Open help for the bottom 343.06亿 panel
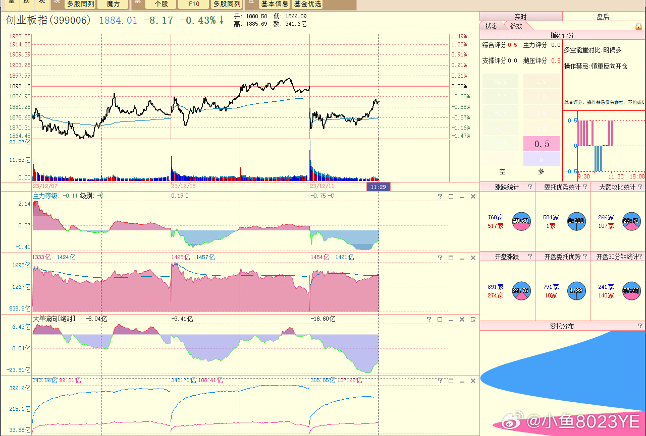 coord(440,381)
